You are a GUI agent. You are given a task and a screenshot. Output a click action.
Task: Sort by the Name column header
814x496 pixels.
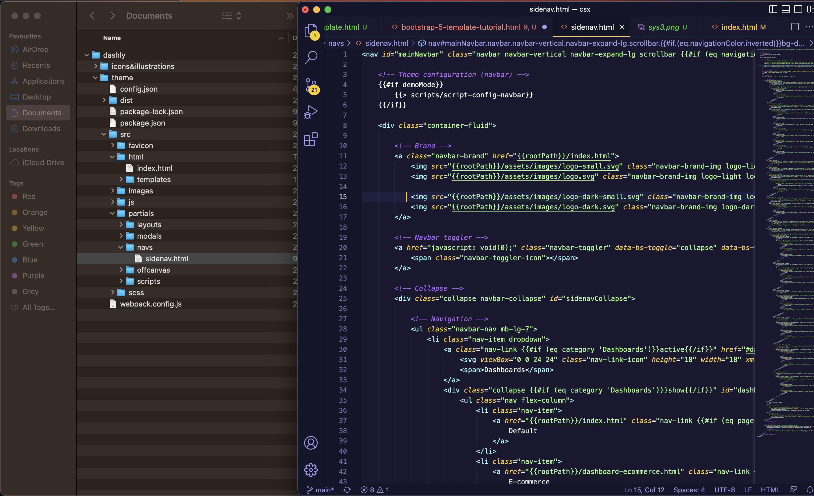click(x=112, y=38)
